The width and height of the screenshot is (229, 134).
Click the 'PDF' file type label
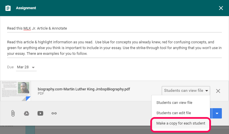click(x=41, y=94)
